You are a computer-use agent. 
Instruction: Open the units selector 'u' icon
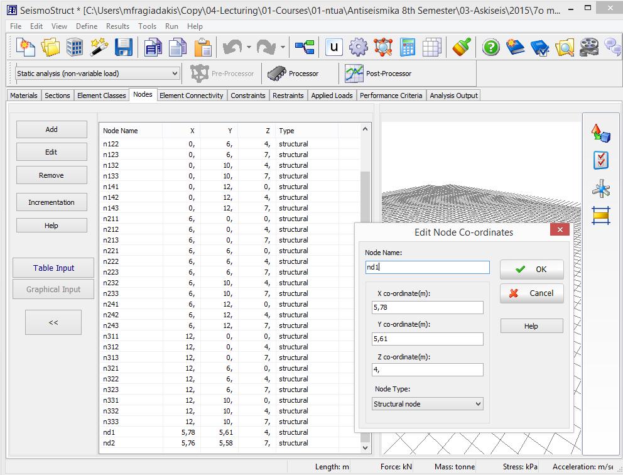[333, 47]
